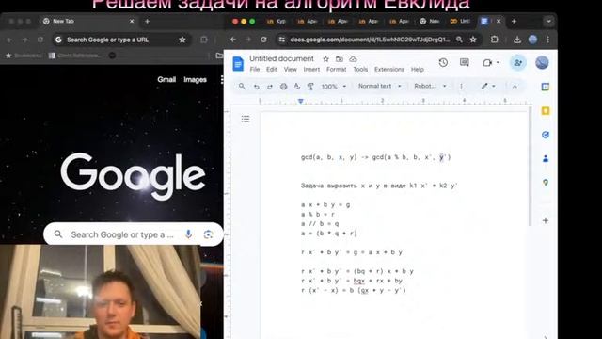Run spelling and grammar check icon
The height and width of the screenshot is (339, 602).
pyautogui.click(x=297, y=87)
